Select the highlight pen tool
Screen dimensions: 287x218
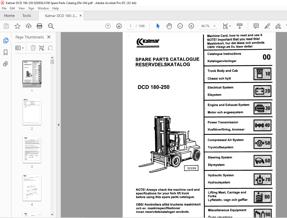[267, 26]
